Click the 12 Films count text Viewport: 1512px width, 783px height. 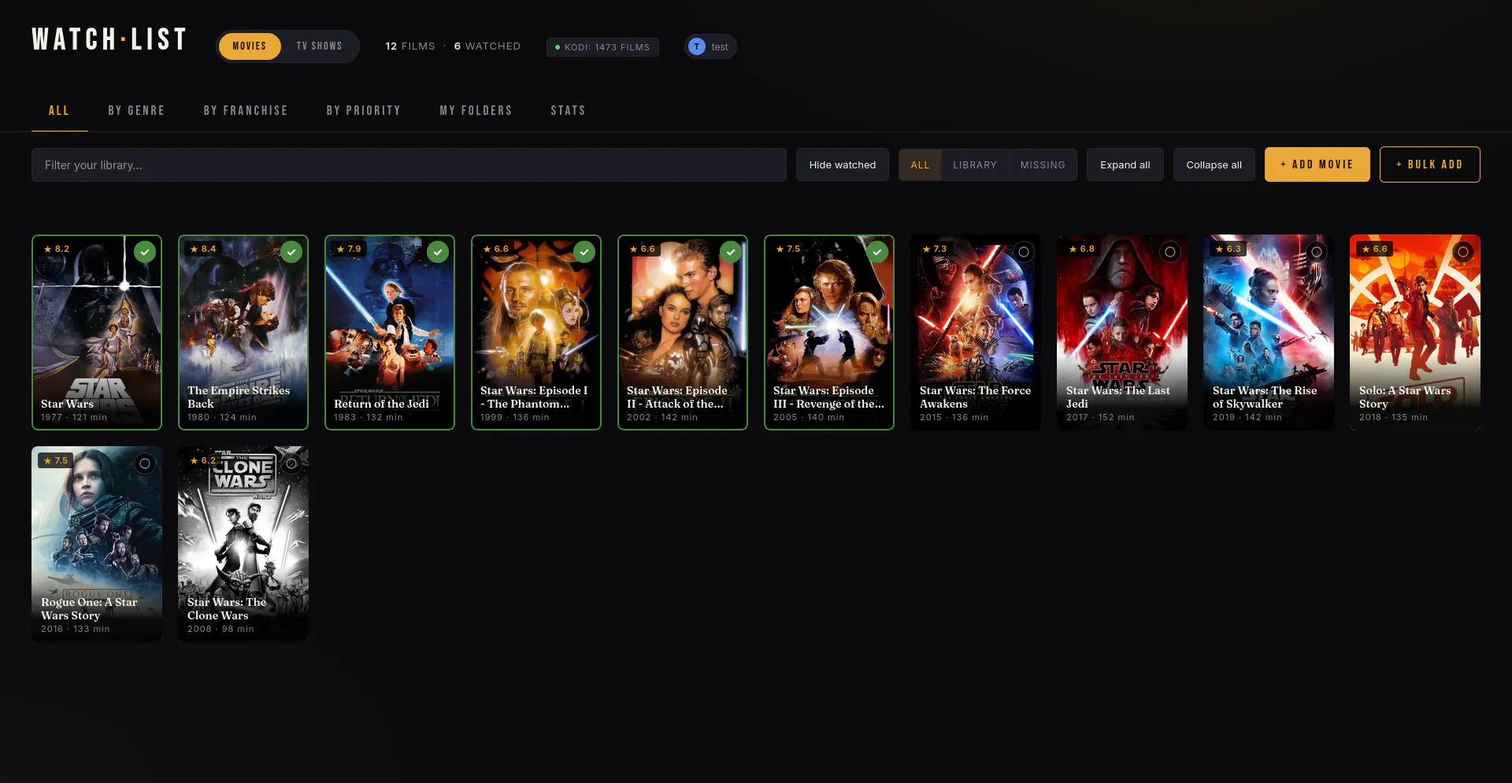coord(410,46)
